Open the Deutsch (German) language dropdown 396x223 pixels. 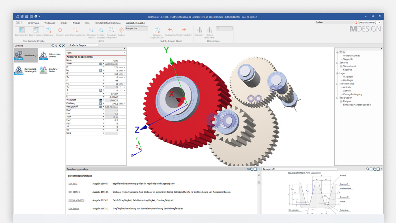click(369, 22)
